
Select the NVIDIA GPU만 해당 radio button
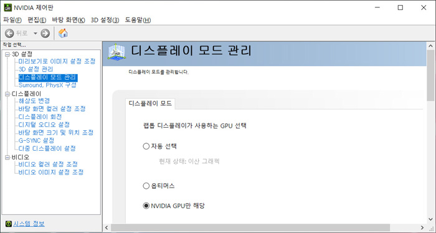[146, 206]
